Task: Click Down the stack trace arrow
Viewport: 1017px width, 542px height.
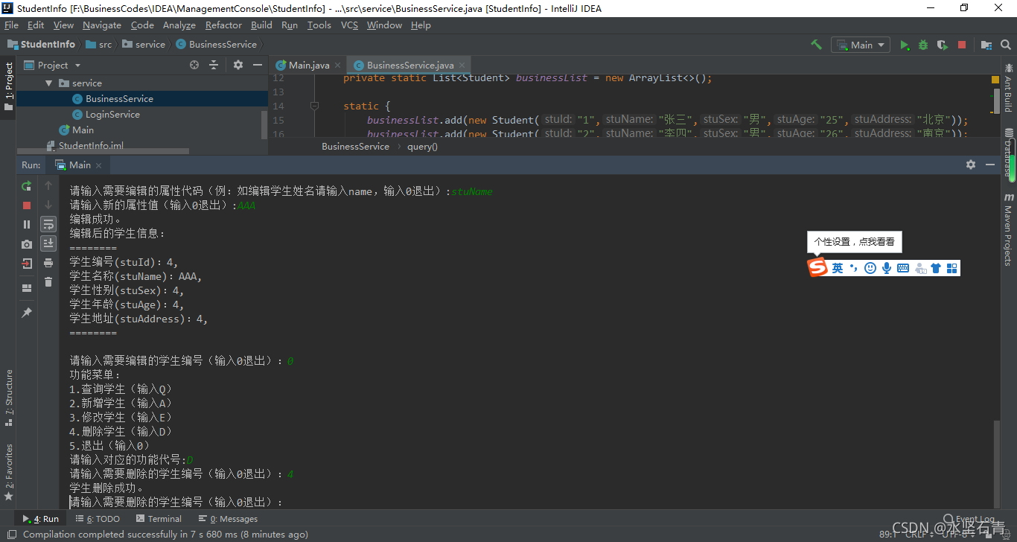Action: tap(48, 205)
